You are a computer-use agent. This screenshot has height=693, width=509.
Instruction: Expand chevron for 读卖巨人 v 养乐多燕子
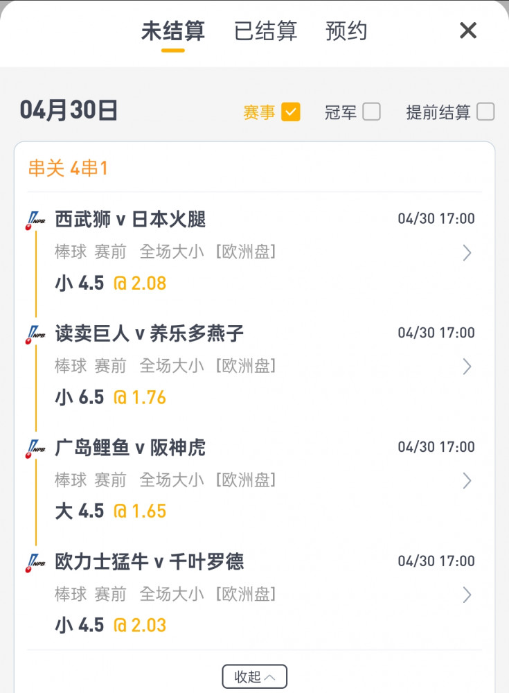pyautogui.click(x=467, y=367)
